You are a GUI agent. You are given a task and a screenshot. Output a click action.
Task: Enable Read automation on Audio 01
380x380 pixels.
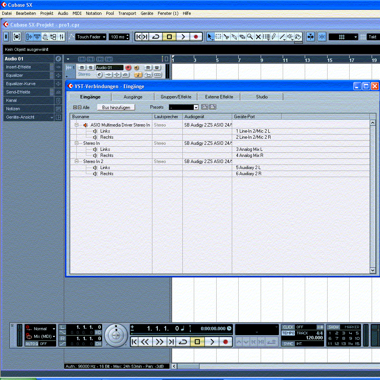148,68
